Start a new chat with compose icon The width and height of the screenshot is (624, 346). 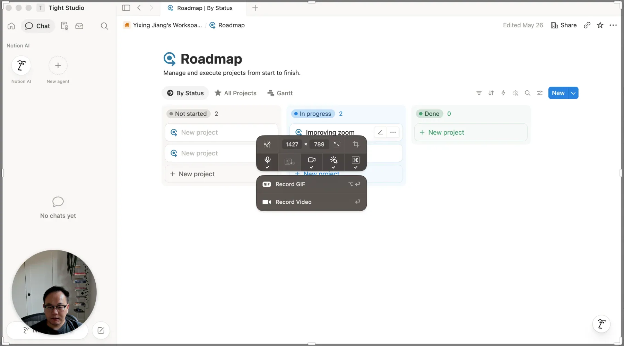pyautogui.click(x=101, y=330)
